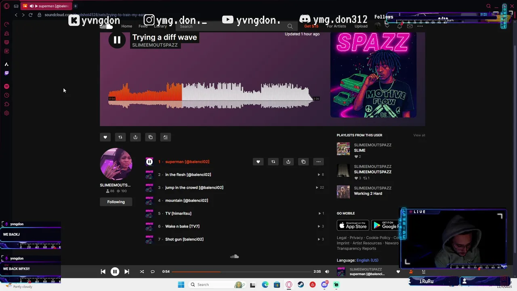Add playlist to Next up queue icon

pos(166,137)
